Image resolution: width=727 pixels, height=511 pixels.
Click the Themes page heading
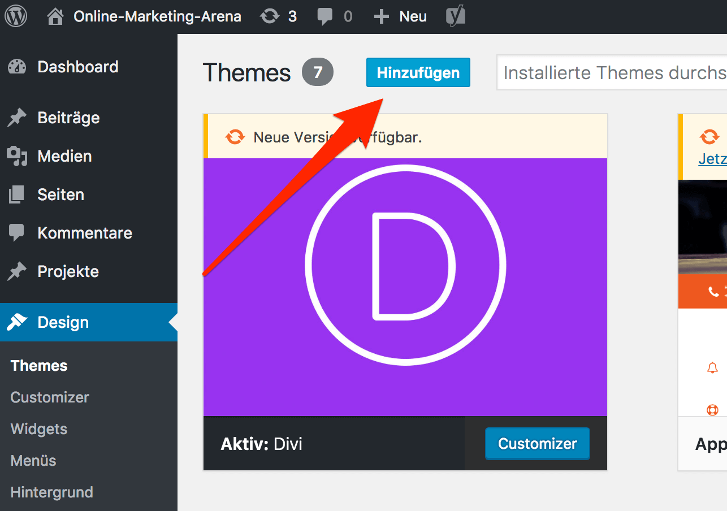click(246, 73)
